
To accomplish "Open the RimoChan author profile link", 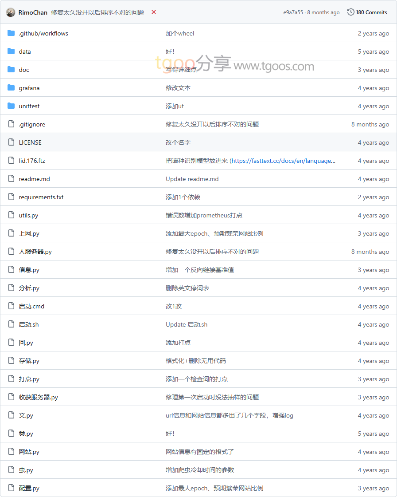I will tap(33, 12).
